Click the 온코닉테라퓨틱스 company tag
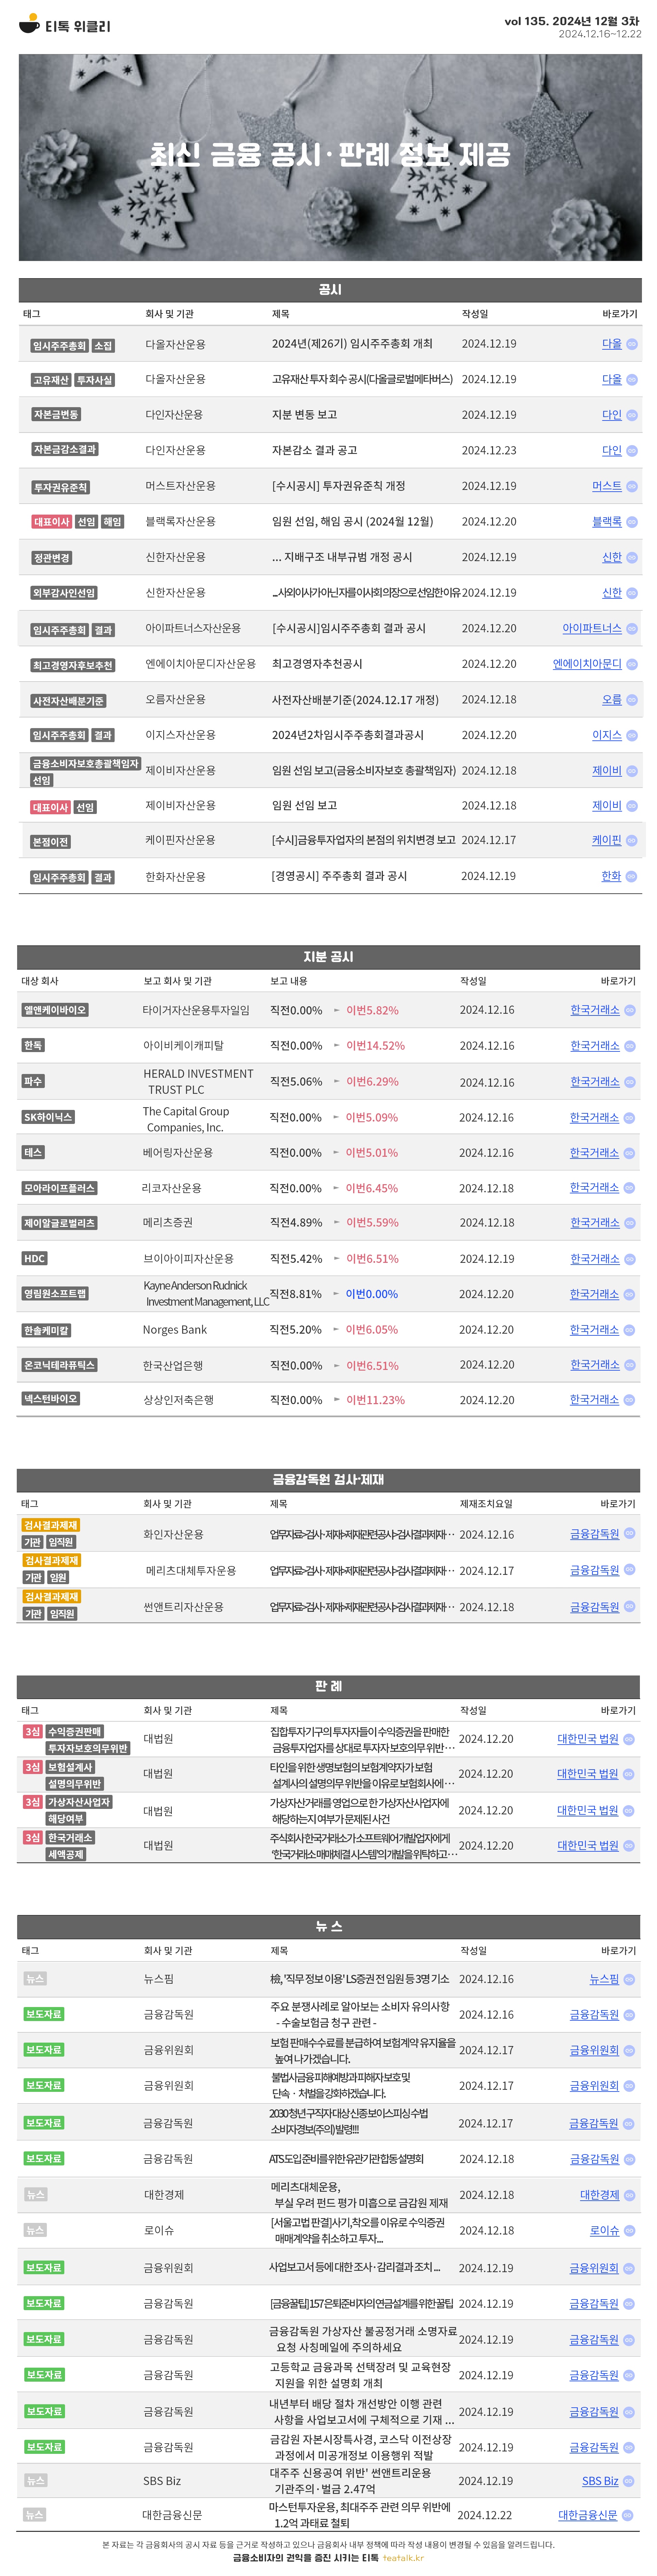Image resolution: width=657 pixels, height=2576 pixels. [59, 1365]
